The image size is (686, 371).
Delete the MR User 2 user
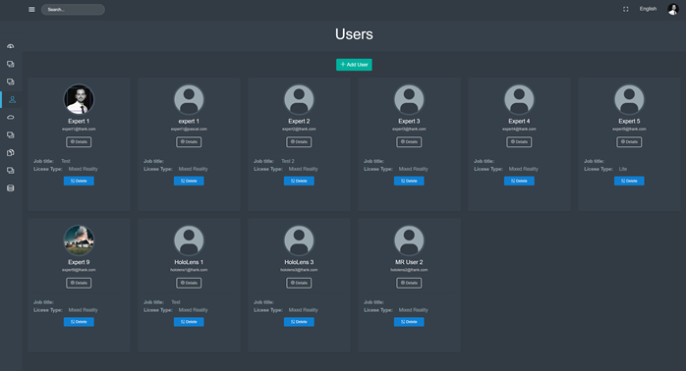click(x=409, y=322)
